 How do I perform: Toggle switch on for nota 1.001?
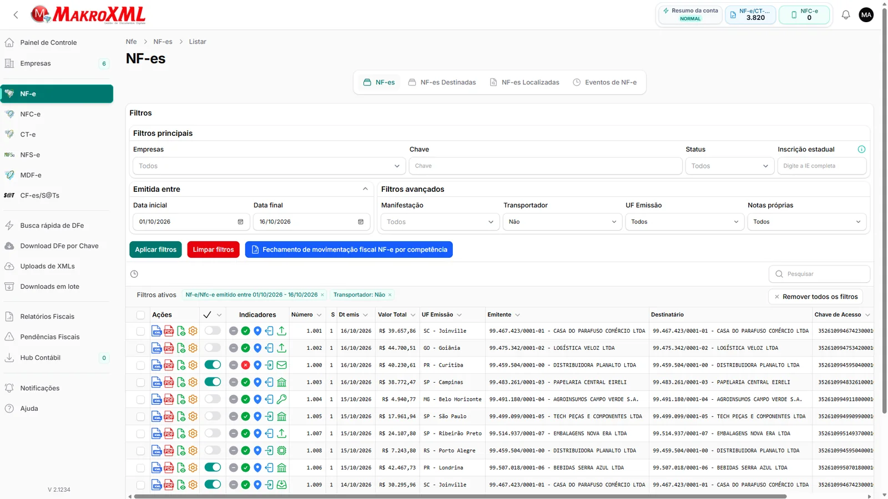[x=213, y=331]
